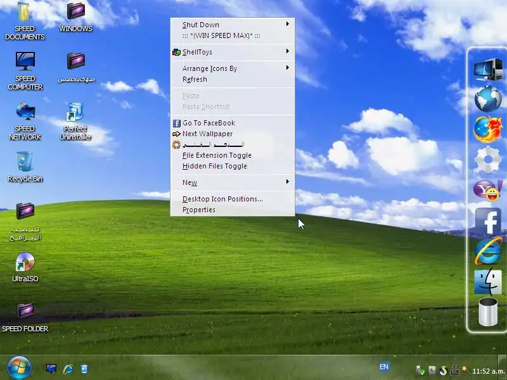Viewport: 507px width, 380px height.
Task: Click the show desktop strip beside clock
Action: pyautogui.click(x=503, y=368)
